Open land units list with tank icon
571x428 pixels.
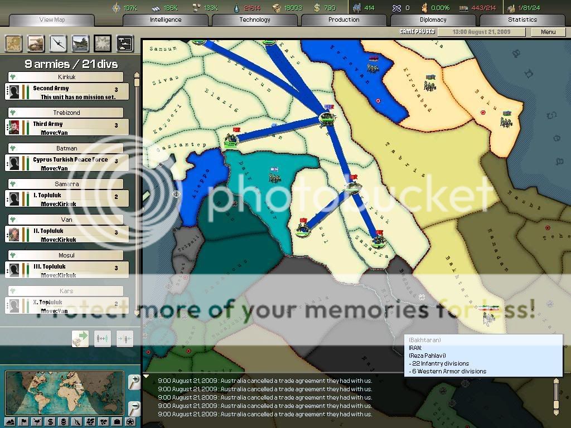36,43
